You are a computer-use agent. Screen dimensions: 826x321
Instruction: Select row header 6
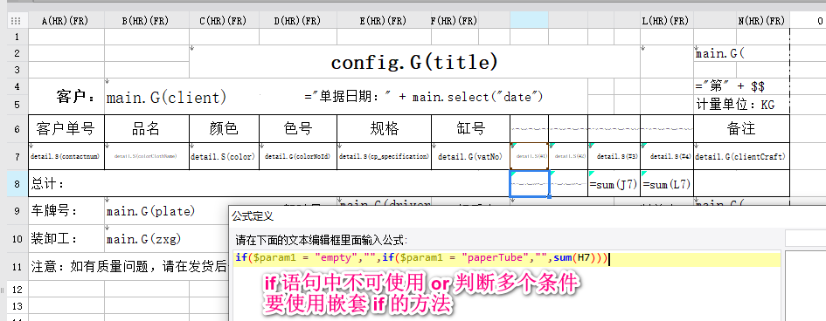coord(17,129)
